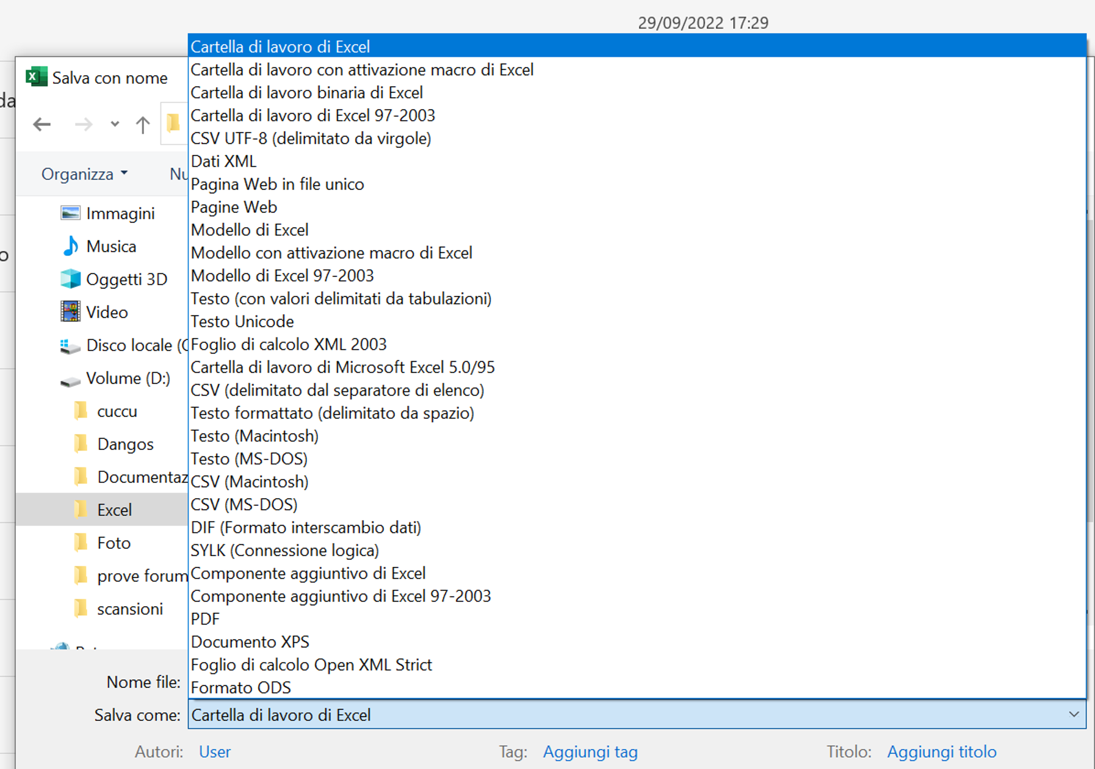Image resolution: width=1095 pixels, height=769 pixels.
Task: Select CSV (MS-DOS) format
Action: [637, 504]
